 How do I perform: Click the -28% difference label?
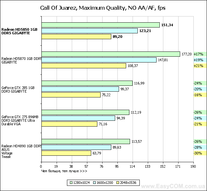coord(198,147)
